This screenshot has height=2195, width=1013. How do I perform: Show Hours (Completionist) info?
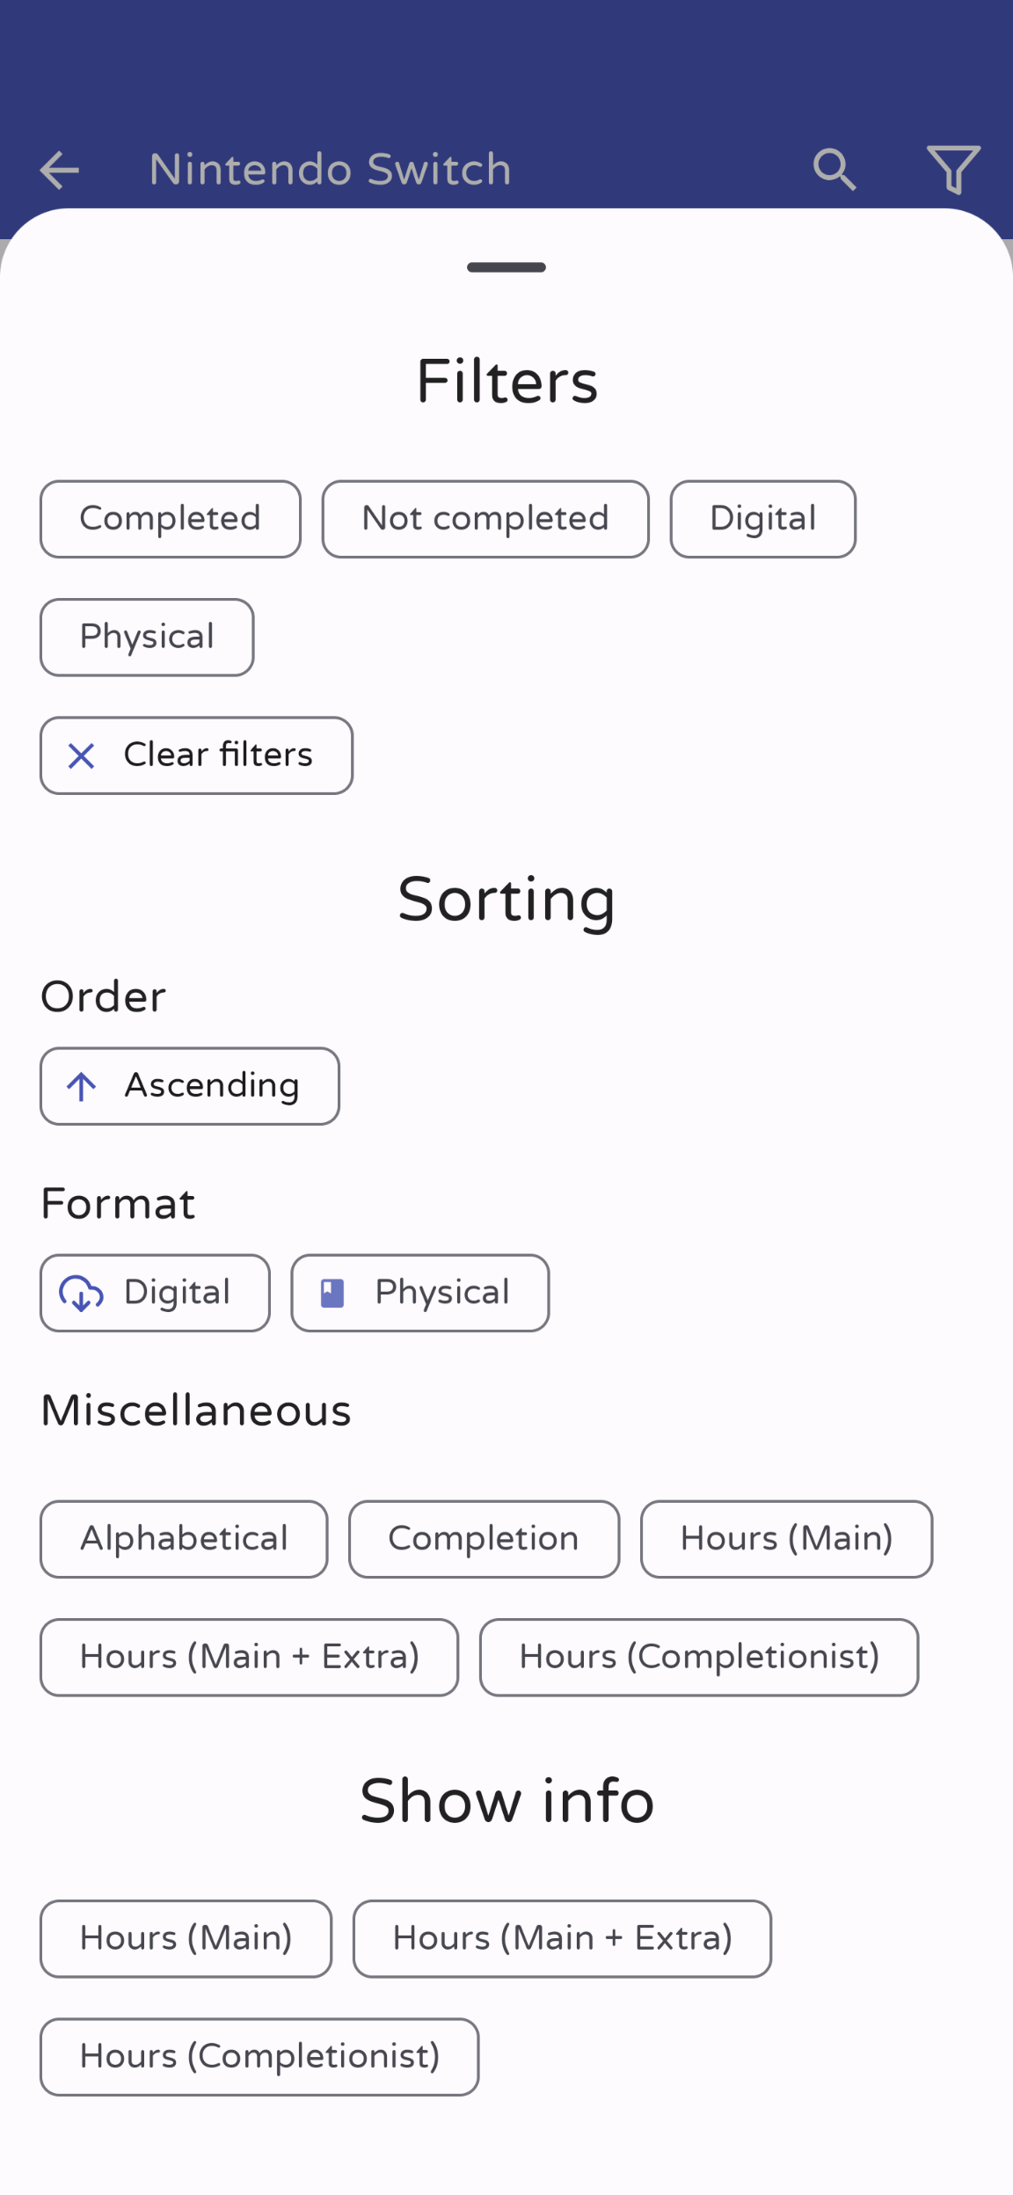[x=259, y=2057]
